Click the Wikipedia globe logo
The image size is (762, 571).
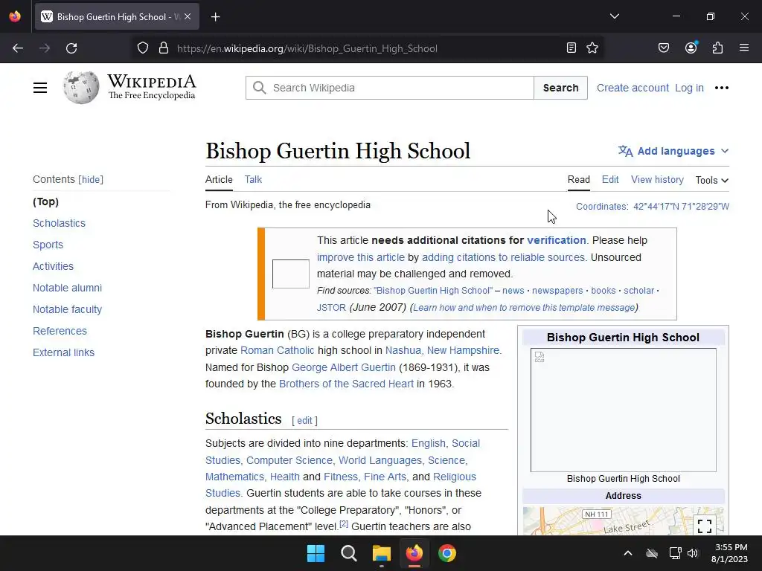click(x=80, y=88)
